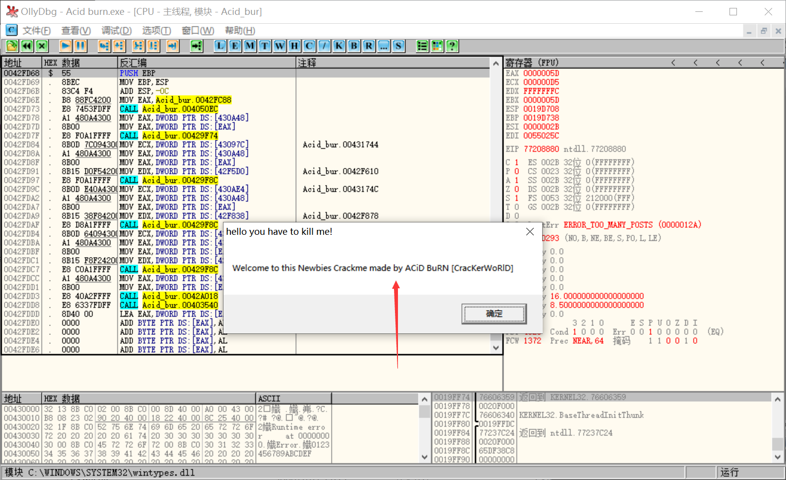Click the Run program play icon
The width and height of the screenshot is (786, 480).
click(65, 46)
